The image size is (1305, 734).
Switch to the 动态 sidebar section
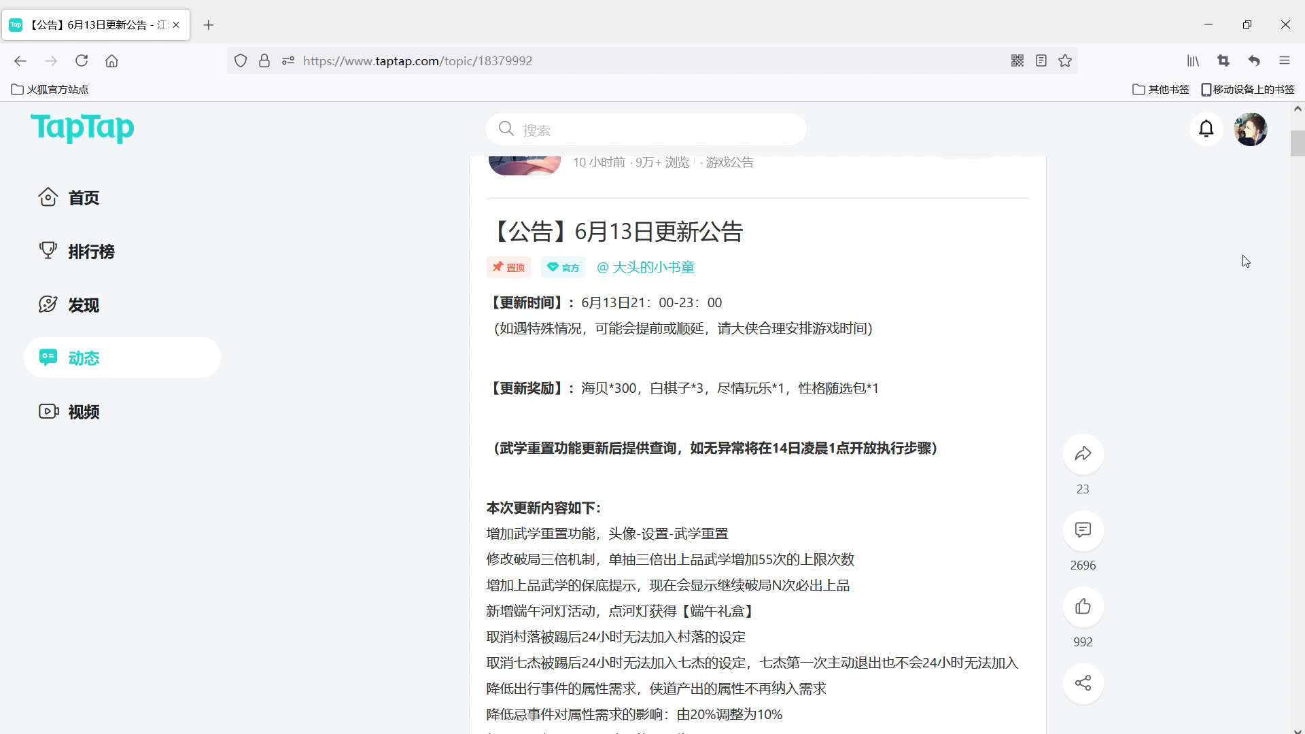(84, 357)
